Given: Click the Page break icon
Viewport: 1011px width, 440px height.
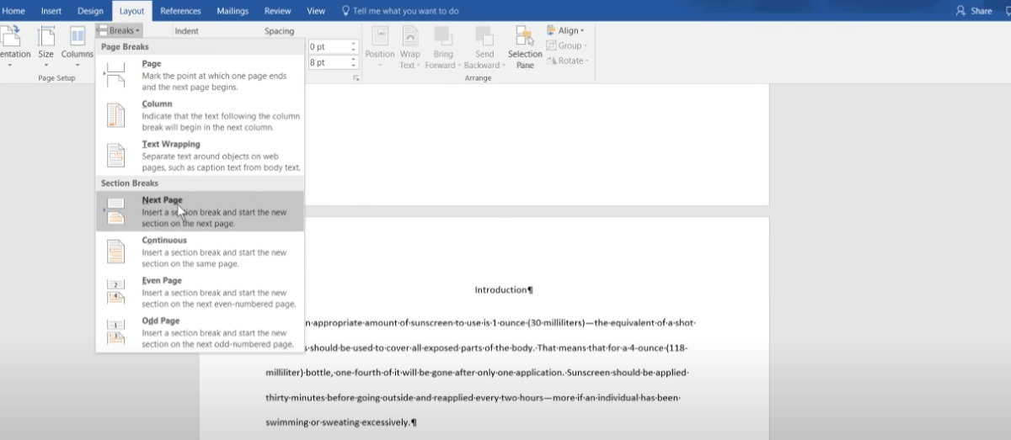Looking at the screenshot, I should coord(115,75).
